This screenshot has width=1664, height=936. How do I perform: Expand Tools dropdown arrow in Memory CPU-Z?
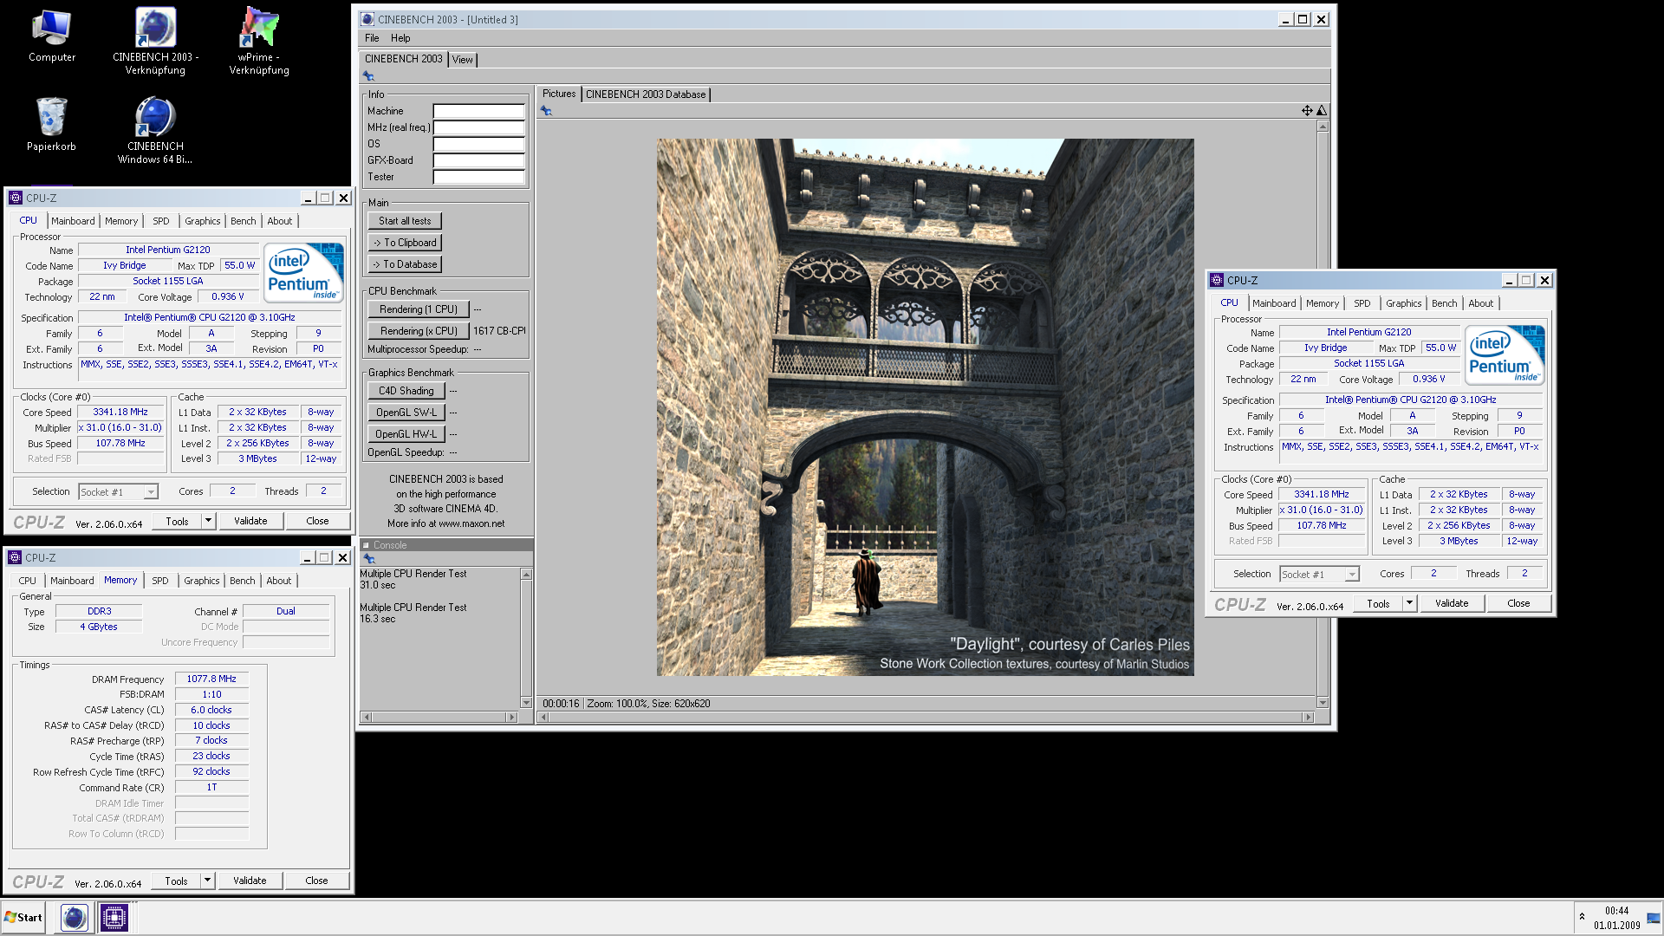[207, 881]
